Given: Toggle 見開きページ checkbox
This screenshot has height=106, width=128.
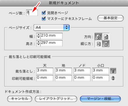Looking at the screenshot, I should [x=44, y=13].
